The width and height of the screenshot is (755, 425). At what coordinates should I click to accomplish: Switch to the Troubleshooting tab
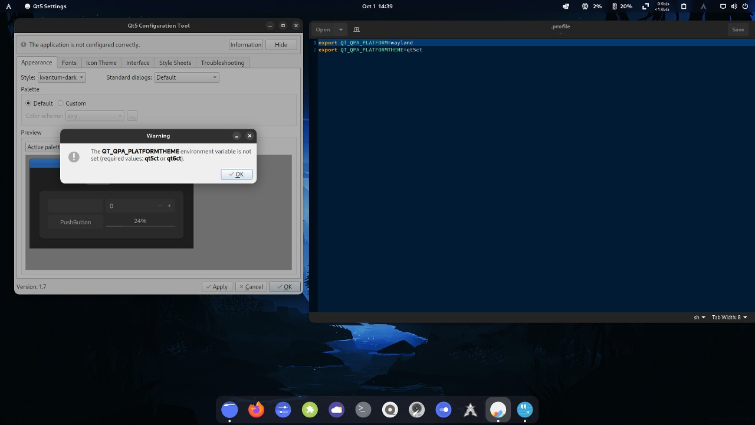[223, 63]
